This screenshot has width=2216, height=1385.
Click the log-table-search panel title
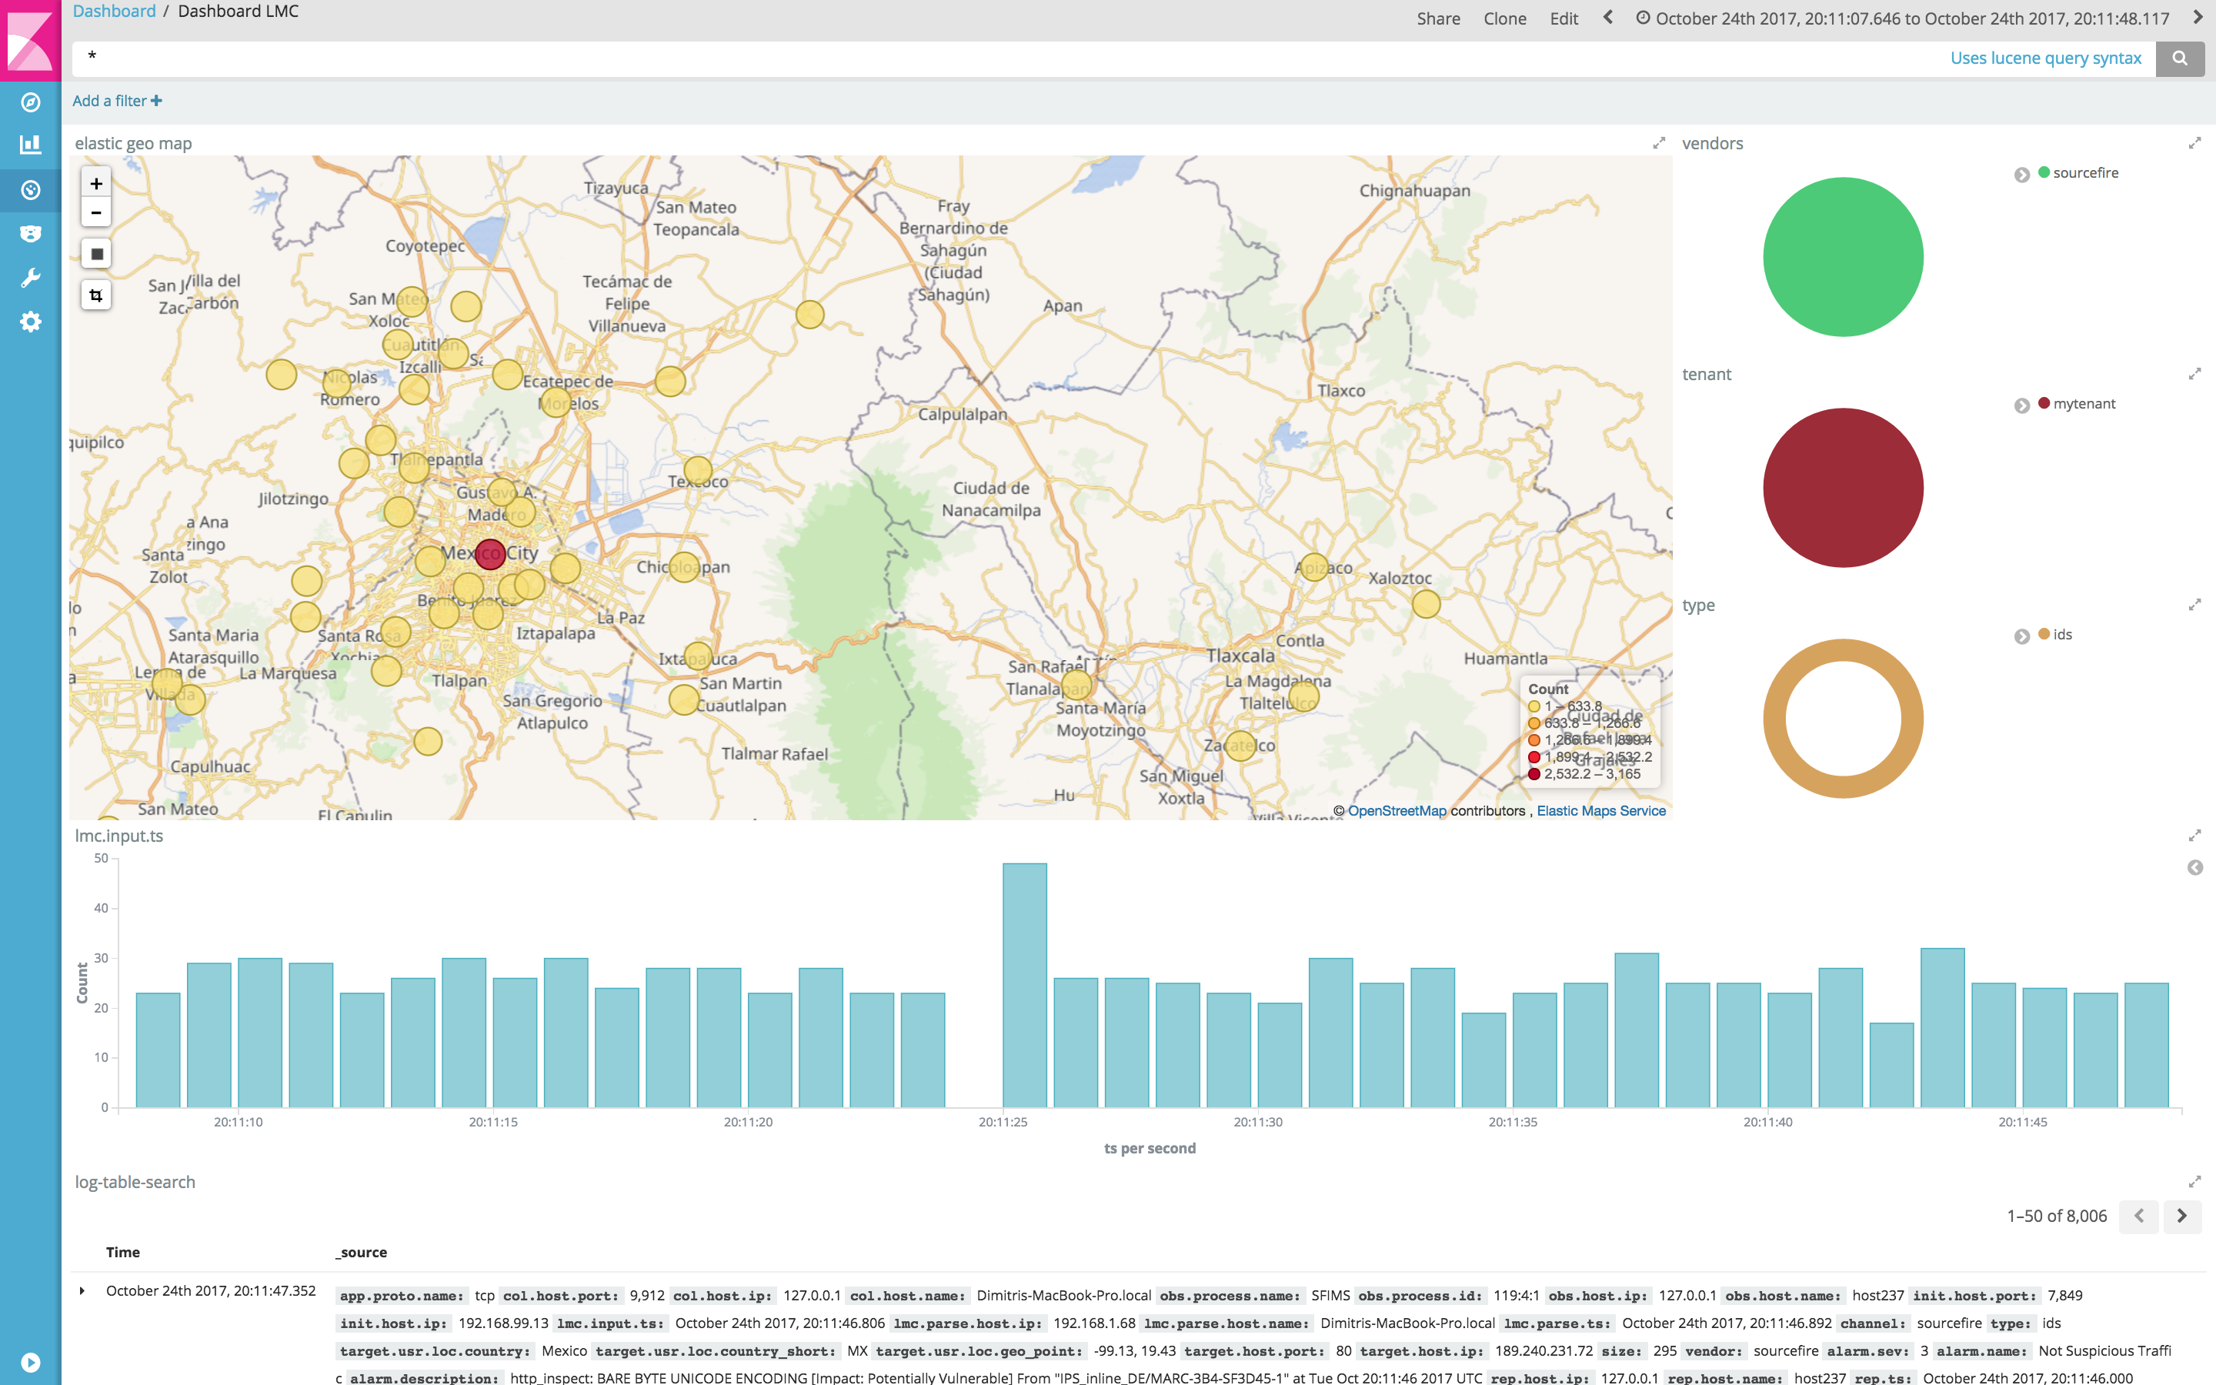pyautogui.click(x=135, y=1183)
